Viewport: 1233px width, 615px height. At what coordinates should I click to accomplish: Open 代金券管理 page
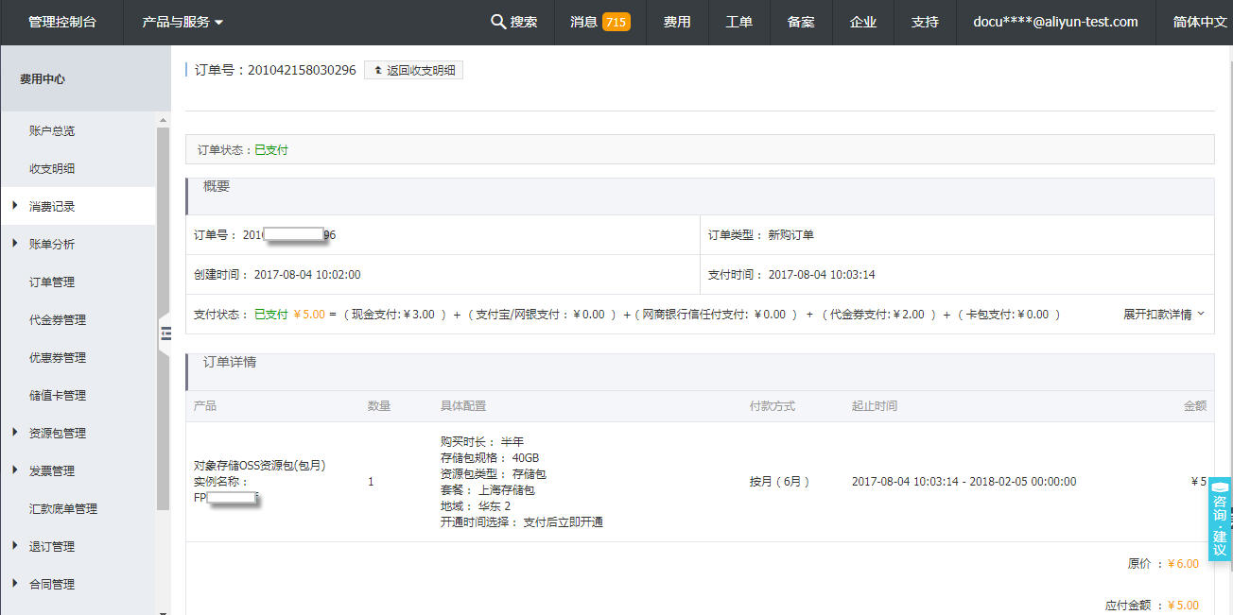[x=57, y=319]
